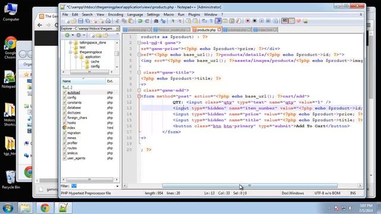Click the Open file toolbar icon
The width and height of the screenshot is (381, 214).
(74, 21)
